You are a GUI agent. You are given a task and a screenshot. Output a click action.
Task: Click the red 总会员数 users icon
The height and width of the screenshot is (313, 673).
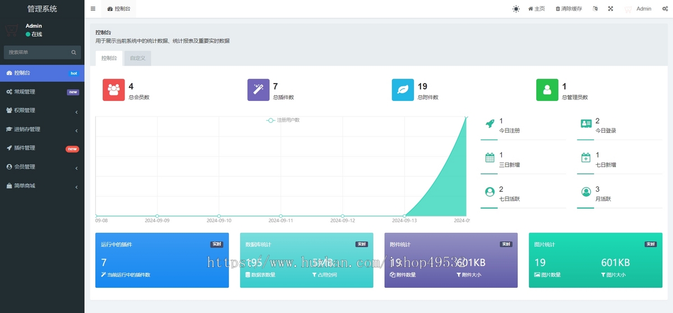[x=114, y=90]
